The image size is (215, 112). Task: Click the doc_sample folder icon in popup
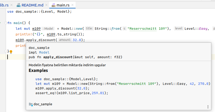(x=31, y=104)
